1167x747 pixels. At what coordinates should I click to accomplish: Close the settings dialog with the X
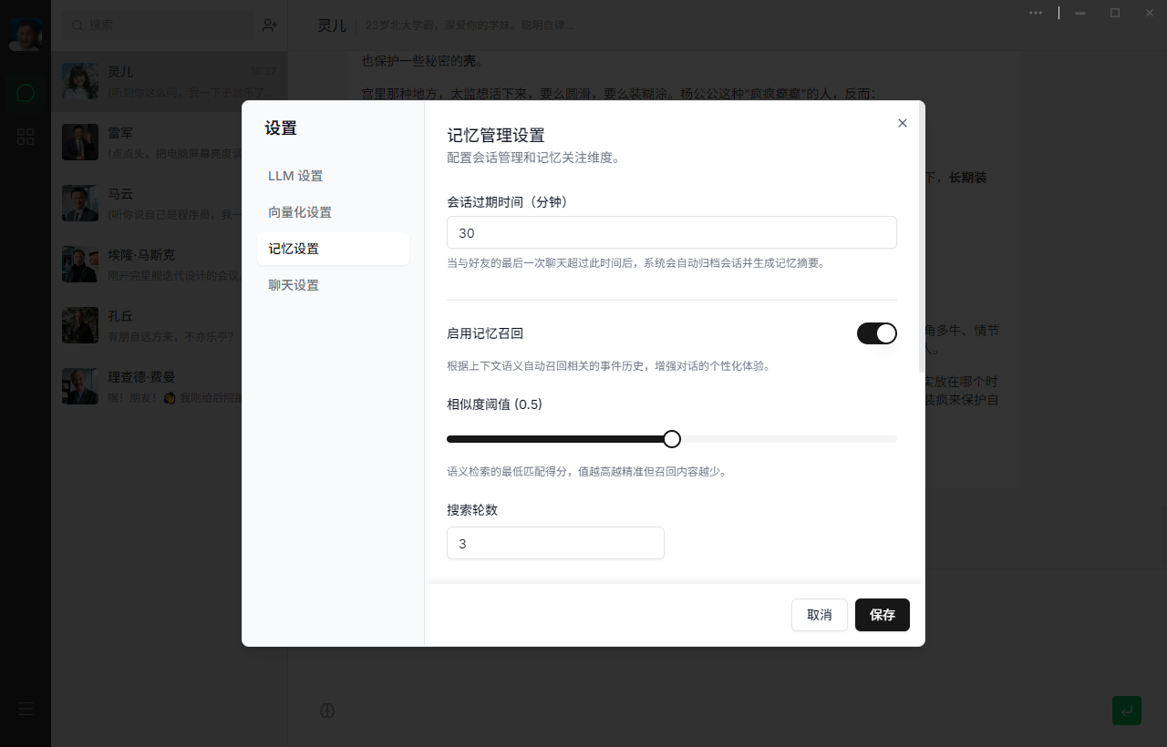pos(902,123)
